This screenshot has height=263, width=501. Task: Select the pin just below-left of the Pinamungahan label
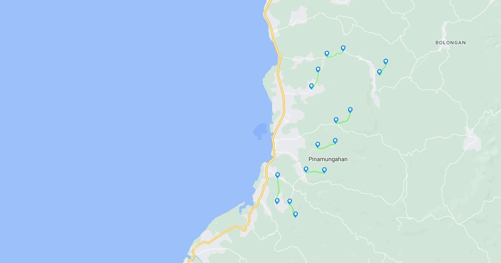coord(306,169)
